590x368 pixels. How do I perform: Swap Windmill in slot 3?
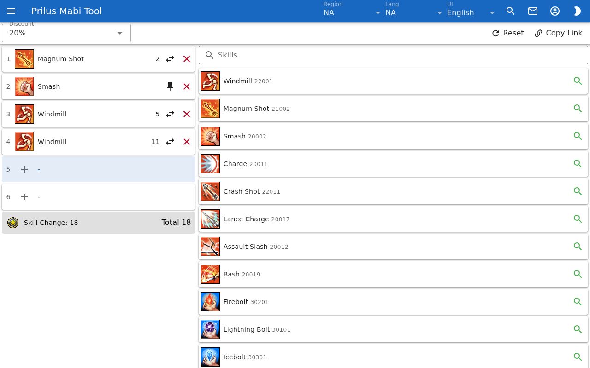click(170, 114)
